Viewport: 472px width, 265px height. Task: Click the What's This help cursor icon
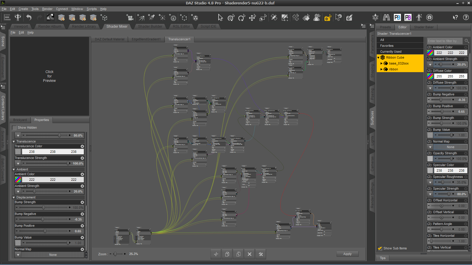[x=455, y=17]
